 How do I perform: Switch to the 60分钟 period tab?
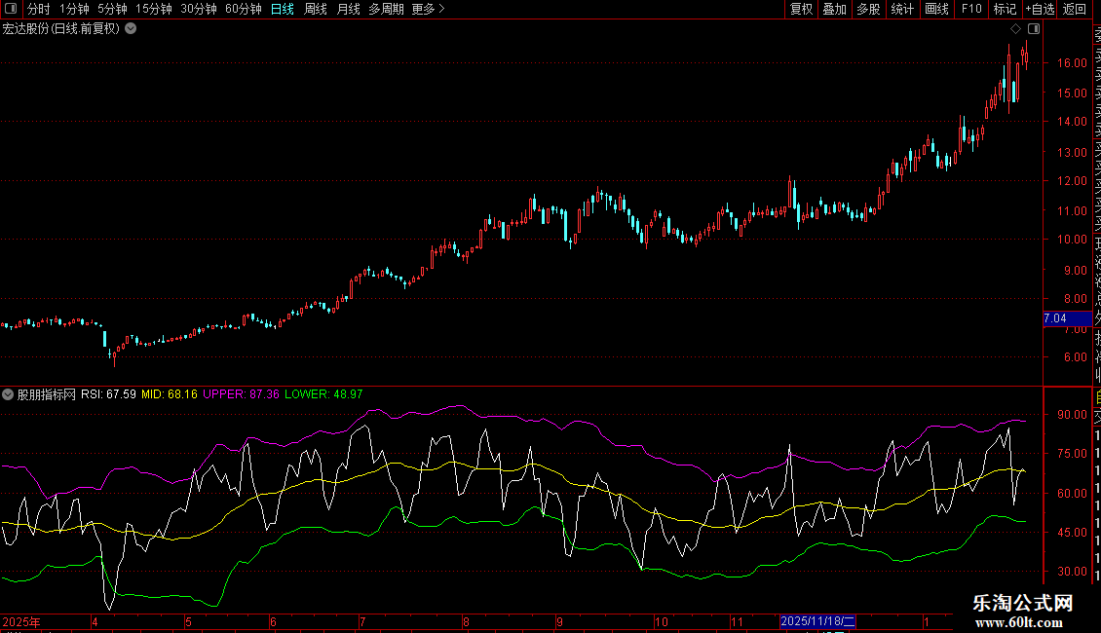click(243, 9)
